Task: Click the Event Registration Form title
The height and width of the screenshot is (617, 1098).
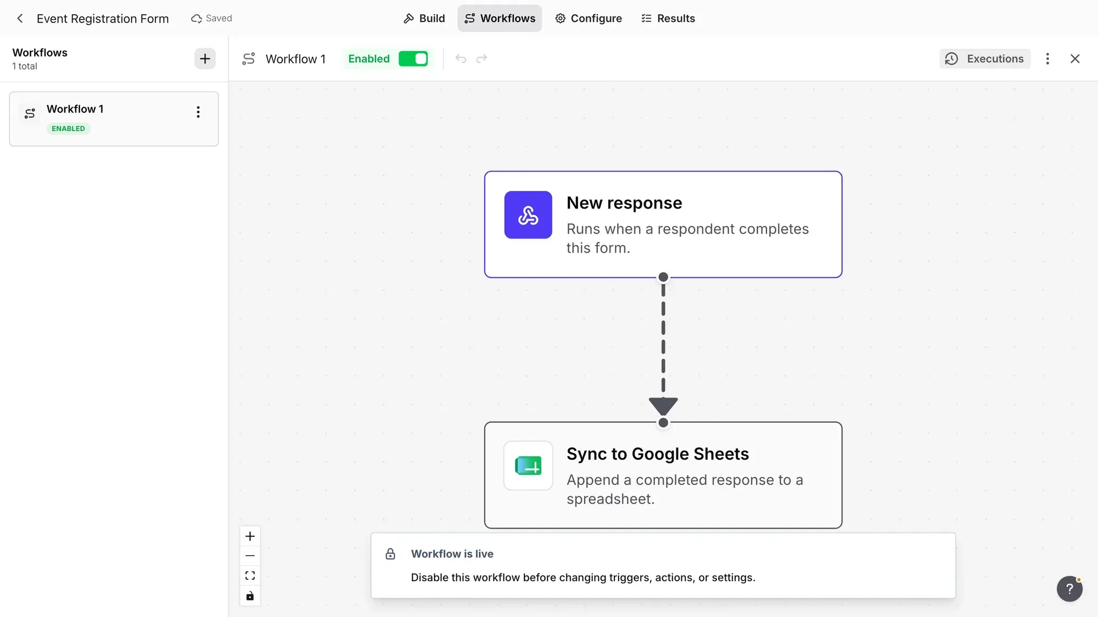Action: pyautogui.click(x=103, y=19)
